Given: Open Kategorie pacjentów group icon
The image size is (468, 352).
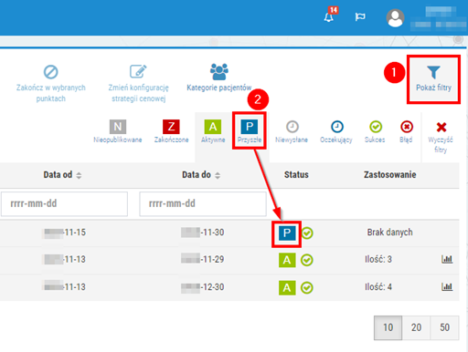Looking at the screenshot, I should tap(219, 72).
